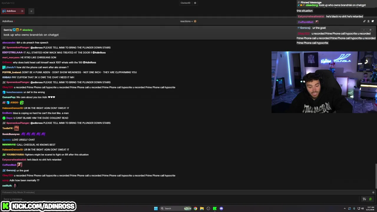The width and height of the screenshot is (377, 212).
Task: Click the username MINIWhYtE: in chat
Action: (x=9, y=145)
